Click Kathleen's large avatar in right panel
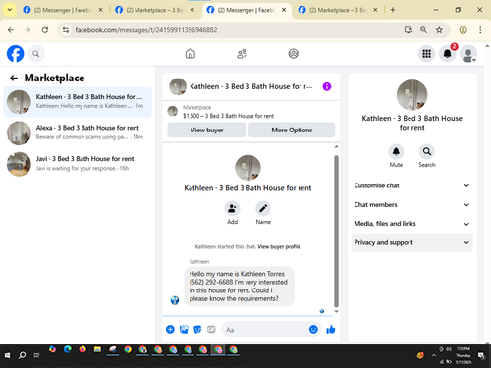The height and width of the screenshot is (368, 491). [x=411, y=95]
